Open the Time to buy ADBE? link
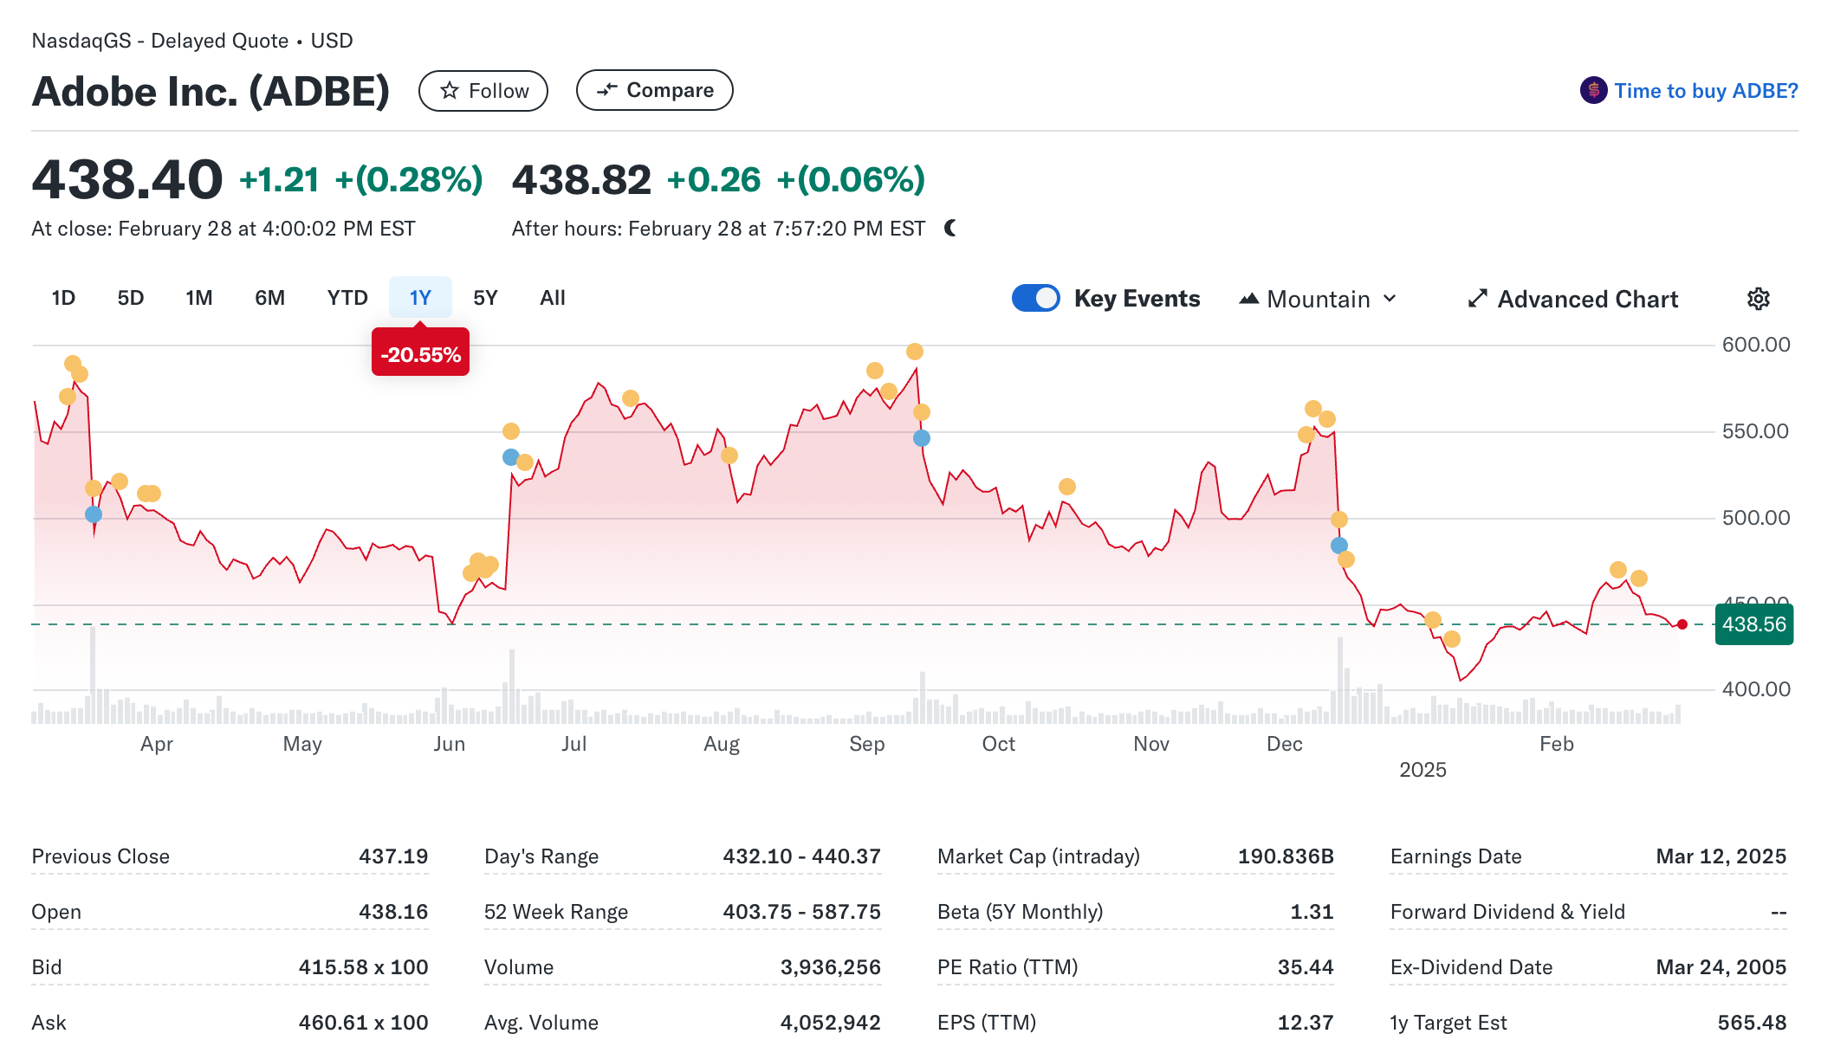 1705,91
